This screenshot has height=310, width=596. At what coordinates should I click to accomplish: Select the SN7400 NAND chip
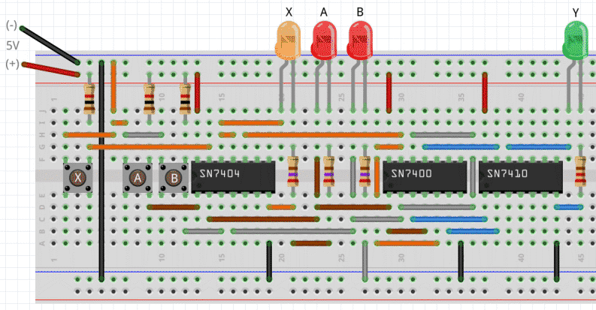click(425, 175)
